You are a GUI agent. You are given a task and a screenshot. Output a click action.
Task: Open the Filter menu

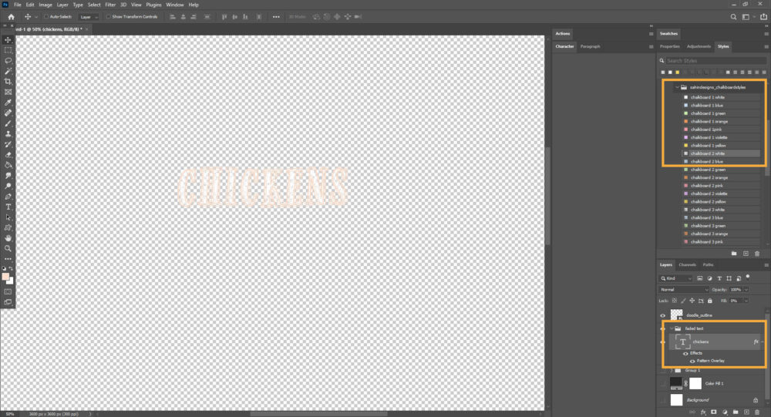tap(110, 5)
